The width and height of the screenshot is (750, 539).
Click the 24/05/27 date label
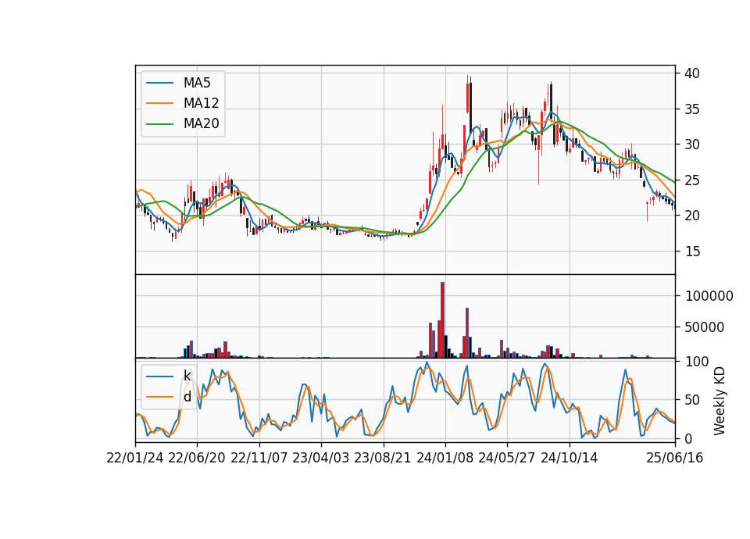pos(507,458)
